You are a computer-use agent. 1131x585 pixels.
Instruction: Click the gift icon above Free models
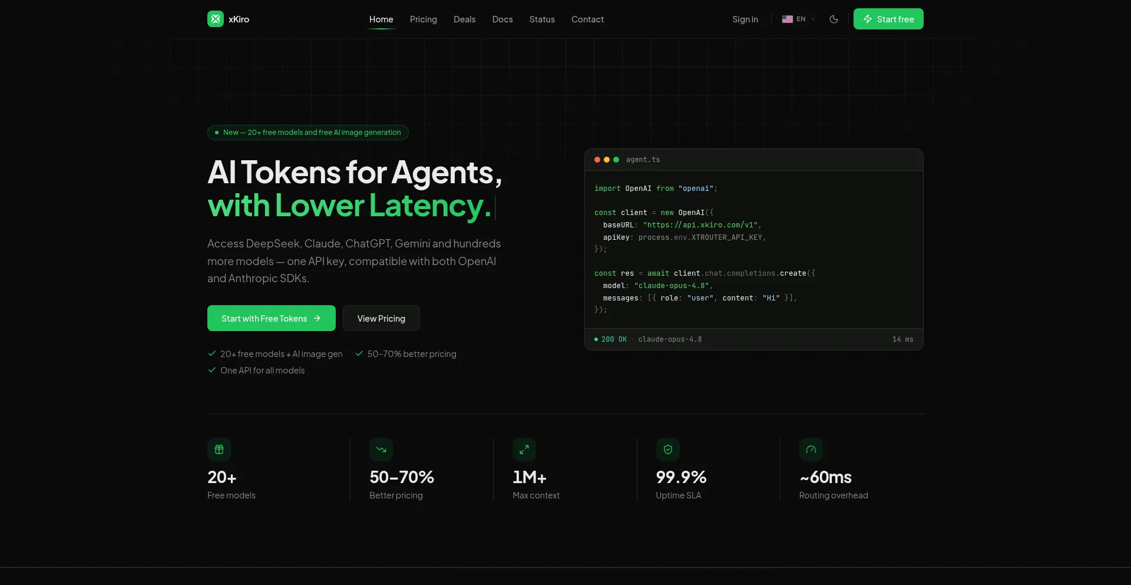(219, 450)
